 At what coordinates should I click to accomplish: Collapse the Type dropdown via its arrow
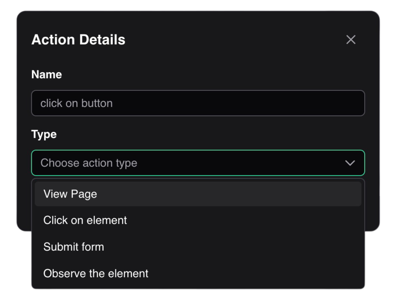coord(350,163)
